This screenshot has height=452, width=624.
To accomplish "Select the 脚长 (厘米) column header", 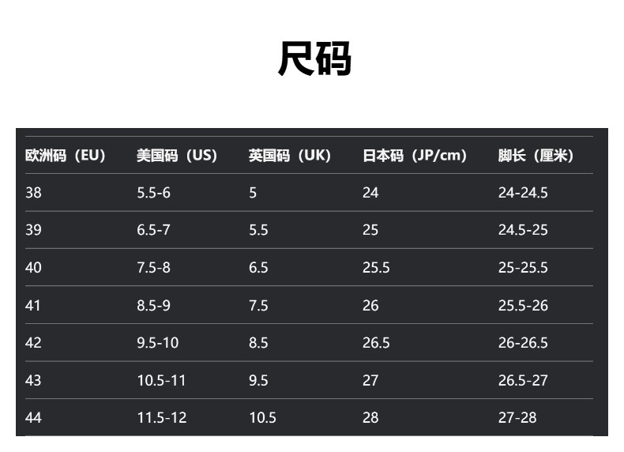I will (535, 156).
